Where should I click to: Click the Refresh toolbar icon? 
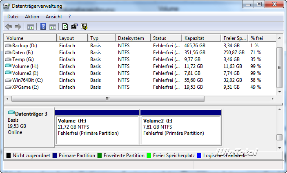coord(65,26)
